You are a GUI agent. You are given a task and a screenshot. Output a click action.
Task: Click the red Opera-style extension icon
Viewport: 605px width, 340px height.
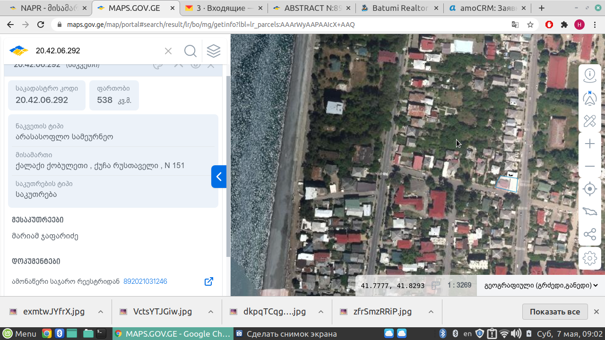(x=549, y=25)
